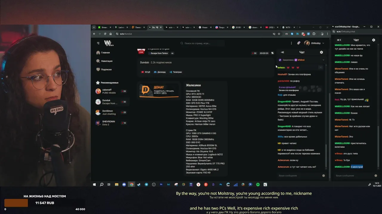The image size is (382, 214).
Task: Switch to the Stream browser tab
Action: [x=104, y=27]
